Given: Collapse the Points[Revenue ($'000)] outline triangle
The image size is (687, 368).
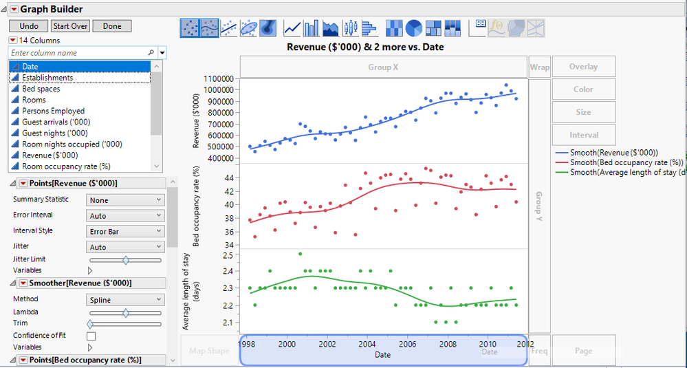Looking at the screenshot, I should [x=12, y=183].
